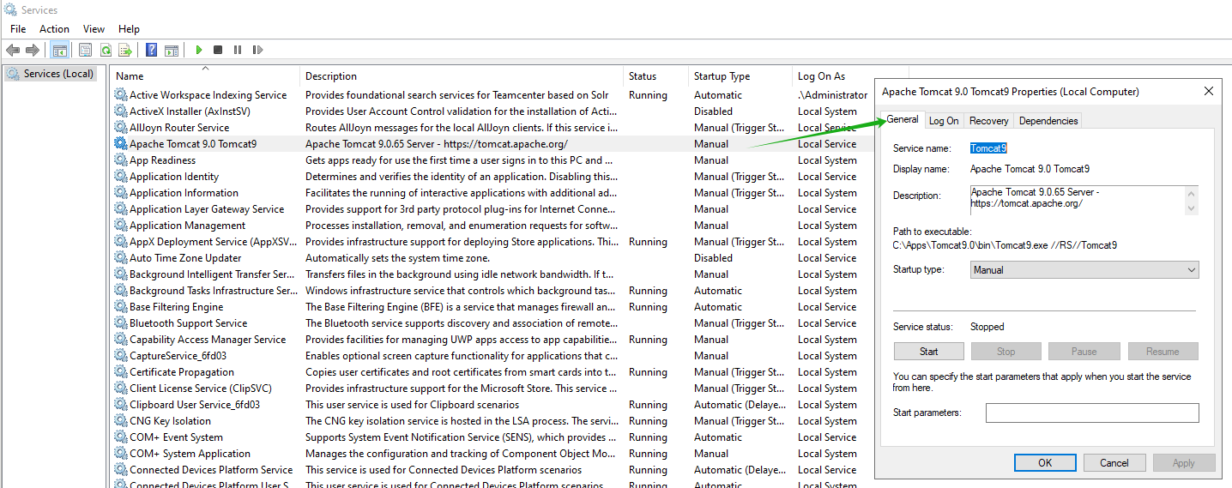Select the Client License Service (ClipSVC) name
Image resolution: width=1232 pixels, height=488 pixels.
pos(201,389)
